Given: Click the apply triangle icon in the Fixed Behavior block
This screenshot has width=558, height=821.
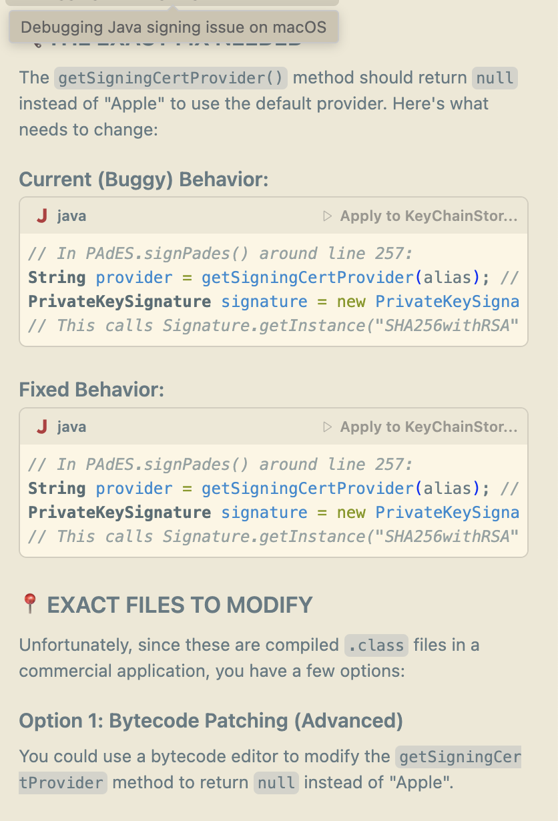Looking at the screenshot, I should (327, 427).
